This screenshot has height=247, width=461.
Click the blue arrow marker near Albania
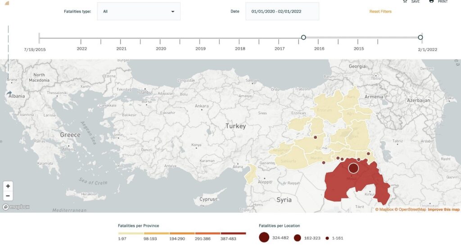(x=9, y=94)
